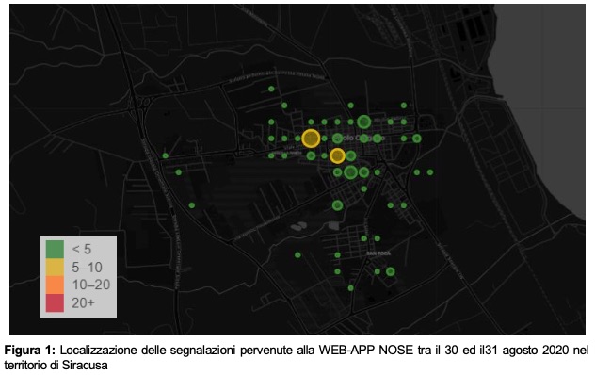This screenshot has height=375, width=595.
Task: Click the largest yellow circle marker
Action: click(312, 139)
